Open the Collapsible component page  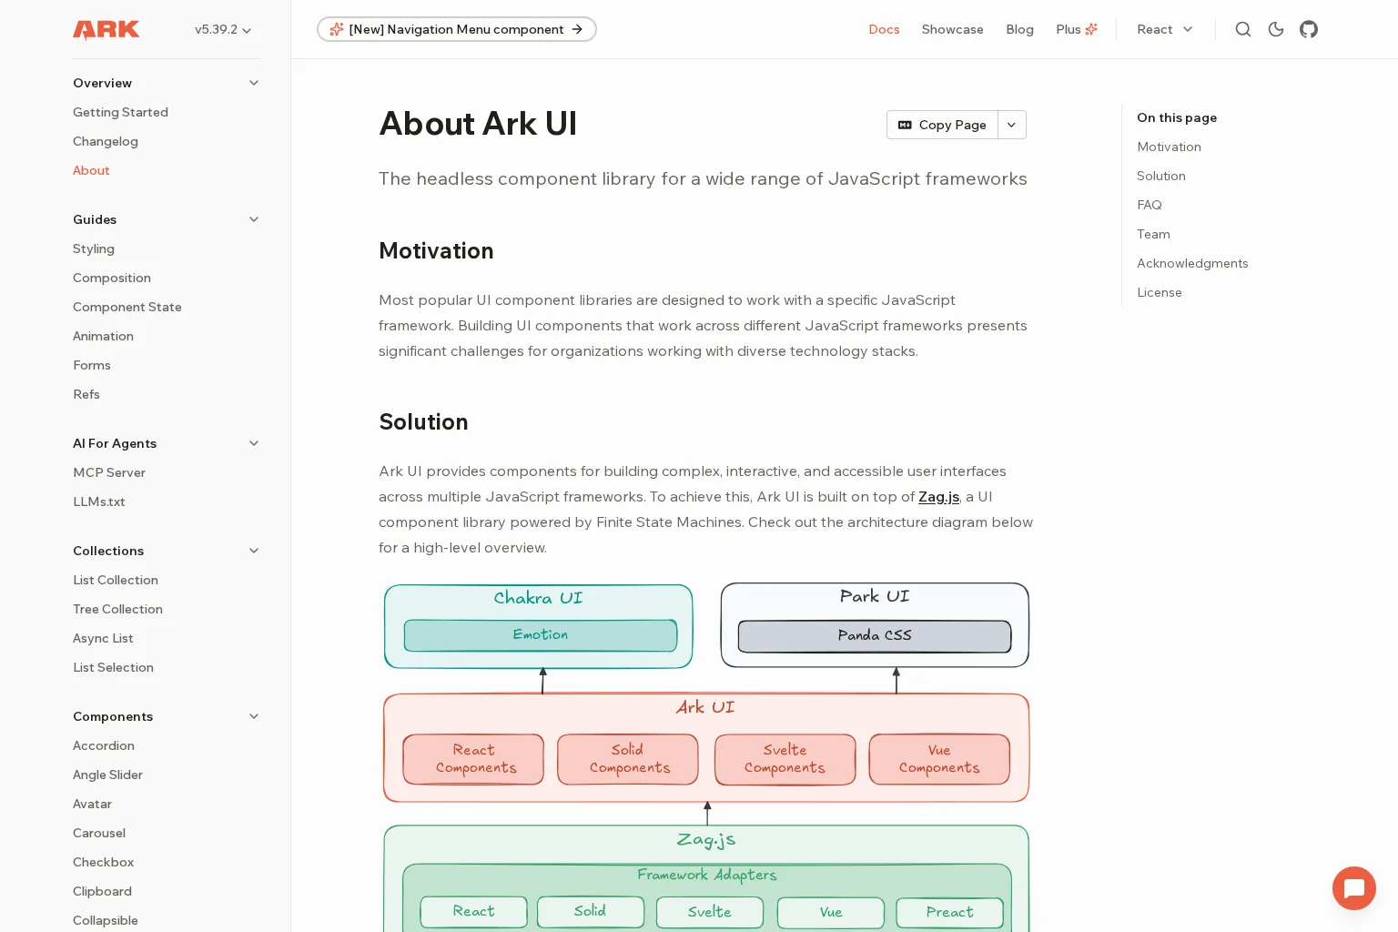coord(106,920)
